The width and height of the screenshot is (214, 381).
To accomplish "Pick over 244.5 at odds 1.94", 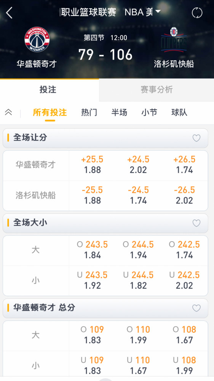I will tap(139, 250).
